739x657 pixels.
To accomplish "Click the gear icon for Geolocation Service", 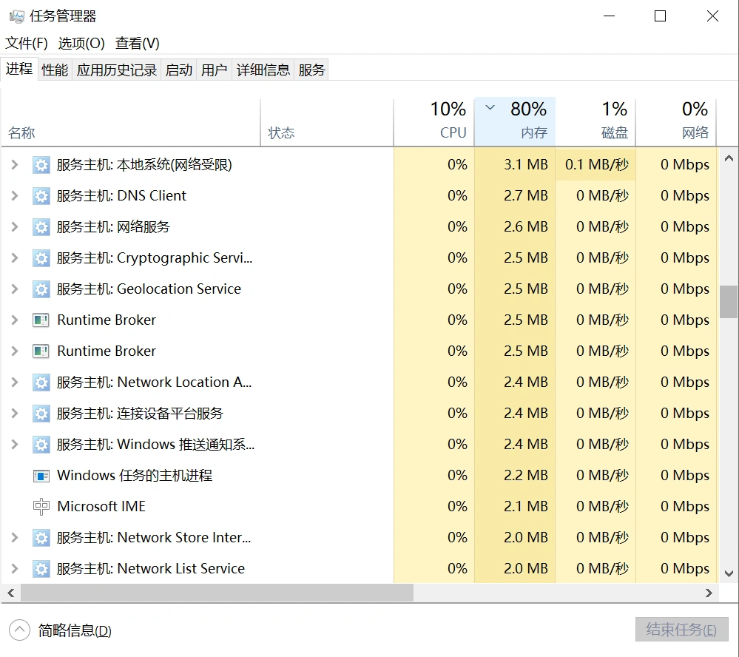I will pos(41,289).
